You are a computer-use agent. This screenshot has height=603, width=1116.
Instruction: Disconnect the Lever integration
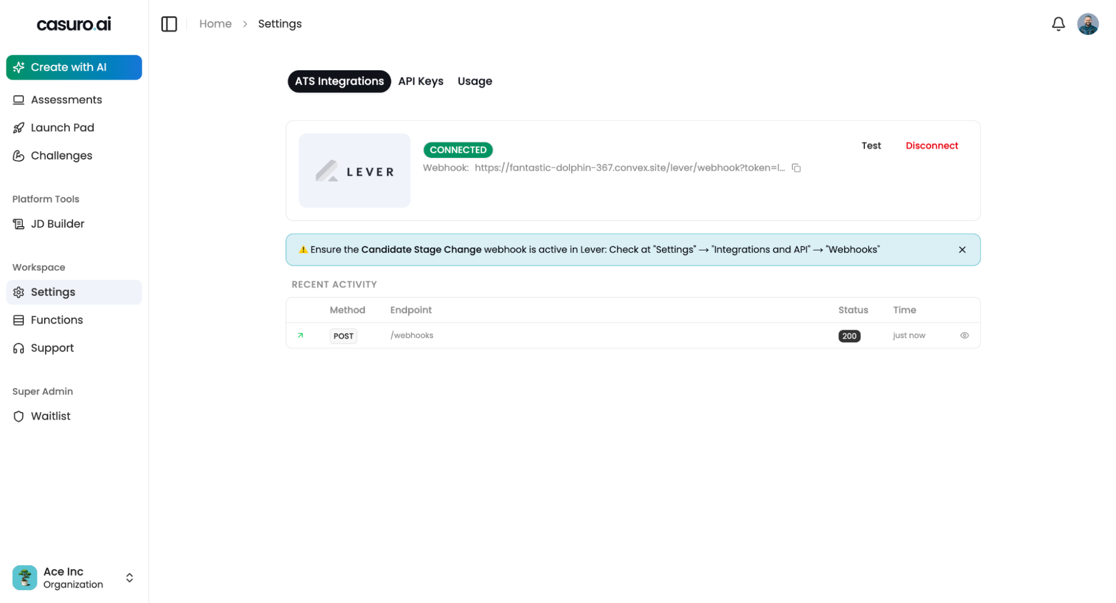[x=931, y=146]
